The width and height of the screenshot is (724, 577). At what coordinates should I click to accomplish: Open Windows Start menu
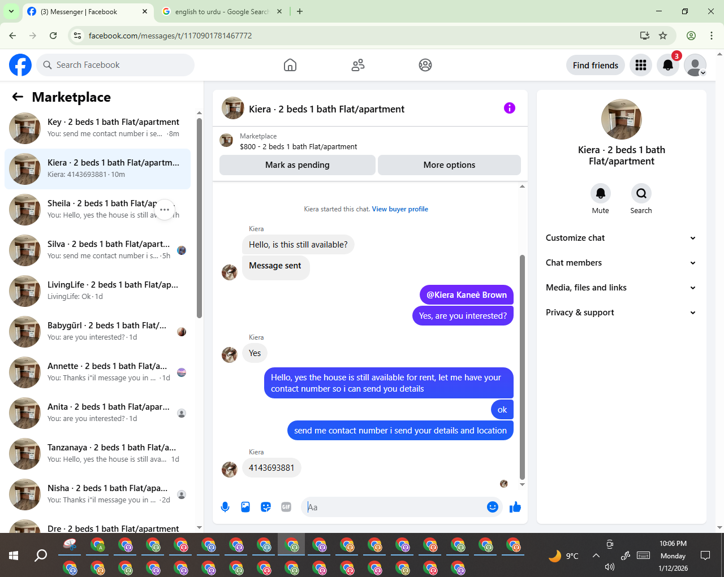14,556
